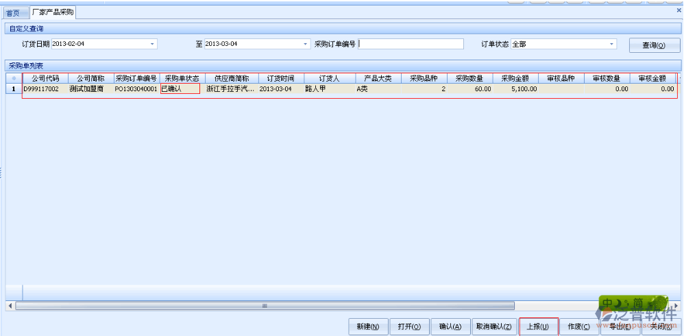Click the left scroll arrow of the horizontal scrollbar
This screenshot has width=684, height=336.
click(x=10, y=305)
